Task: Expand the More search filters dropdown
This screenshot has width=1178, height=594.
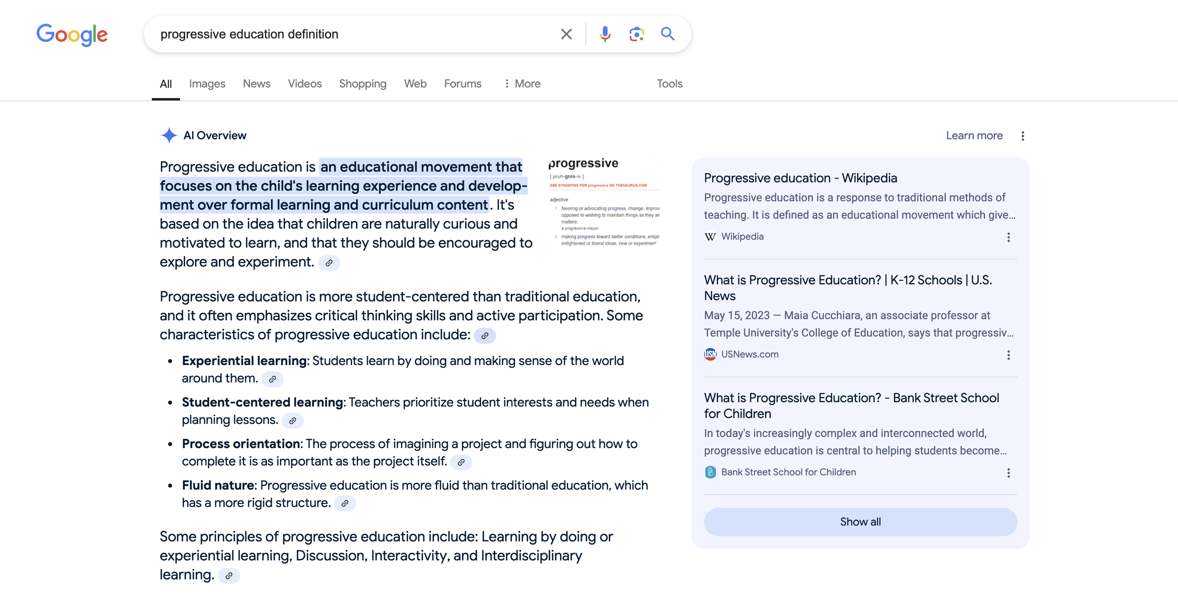Action: (x=522, y=84)
